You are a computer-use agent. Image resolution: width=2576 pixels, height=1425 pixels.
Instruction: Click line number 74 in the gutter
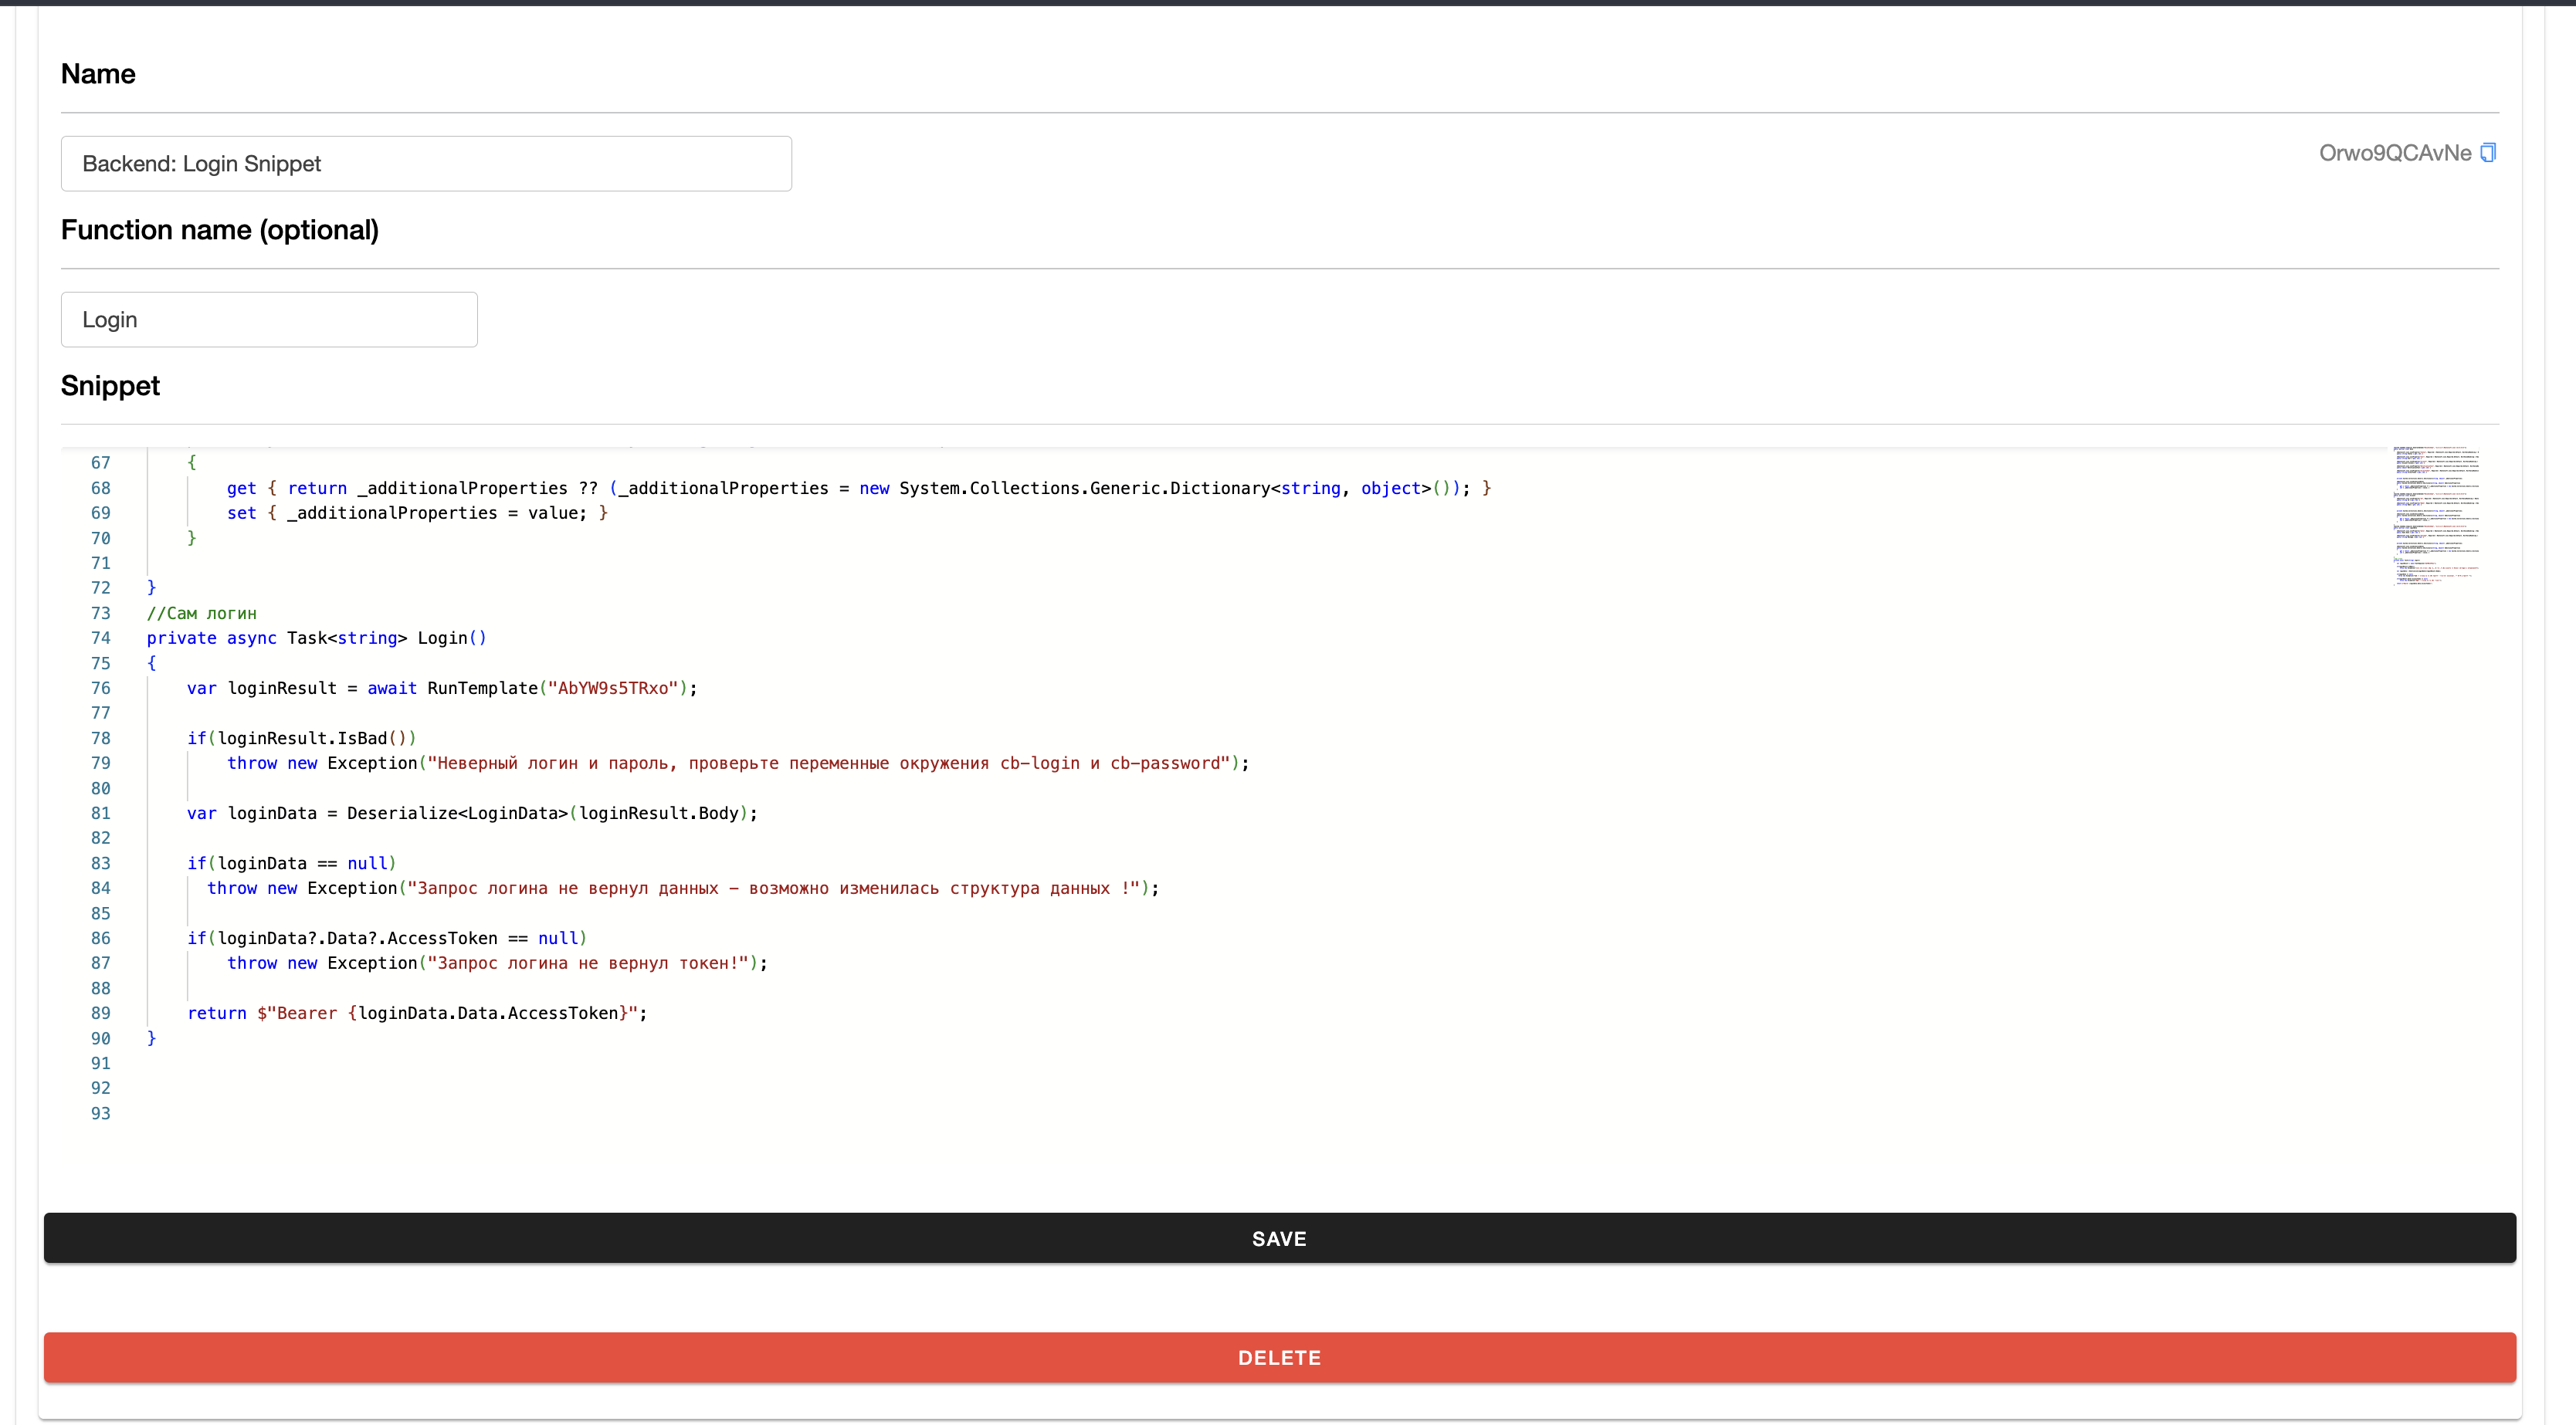point(101,638)
